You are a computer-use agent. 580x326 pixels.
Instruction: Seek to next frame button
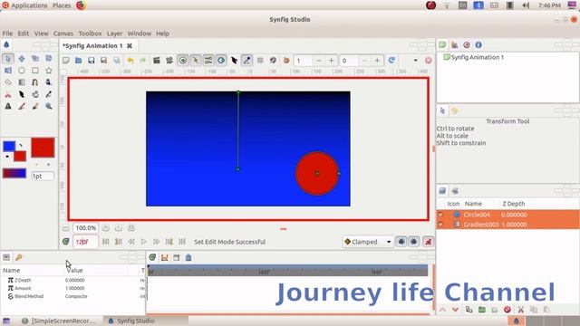tap(157, 242)
